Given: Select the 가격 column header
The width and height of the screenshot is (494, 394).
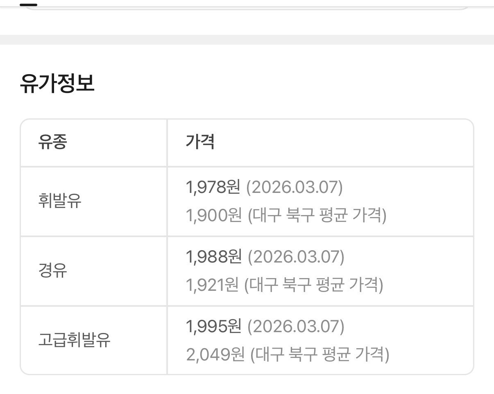Looking at the screenshot, I should click(200, 142).
